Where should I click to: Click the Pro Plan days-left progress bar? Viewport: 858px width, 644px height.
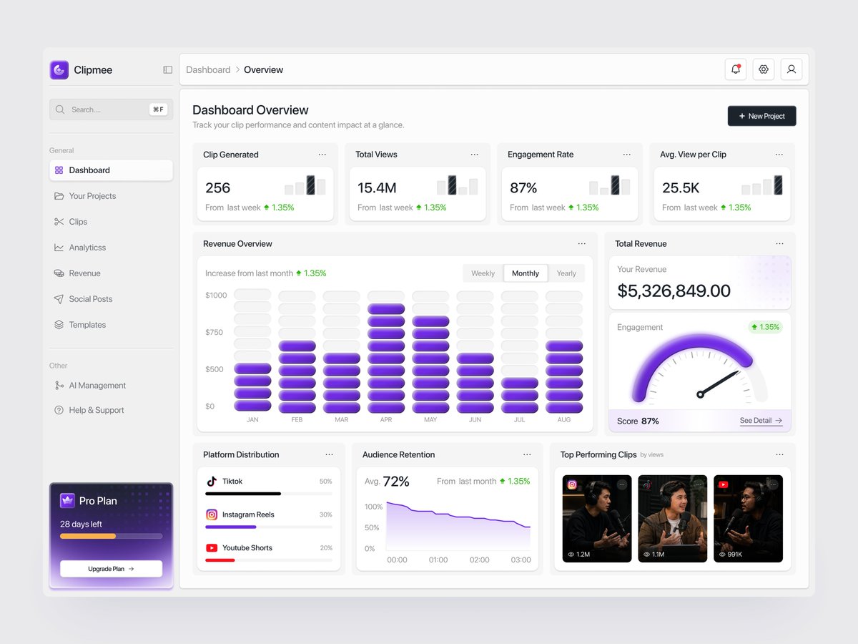click(111, 536)
